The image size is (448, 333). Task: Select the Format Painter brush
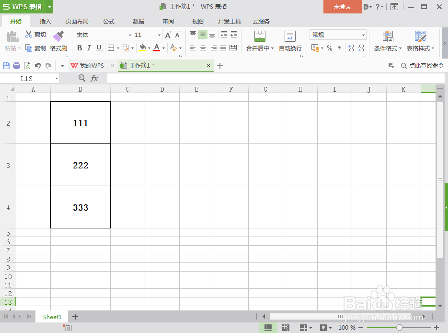[x=58, y=36]
